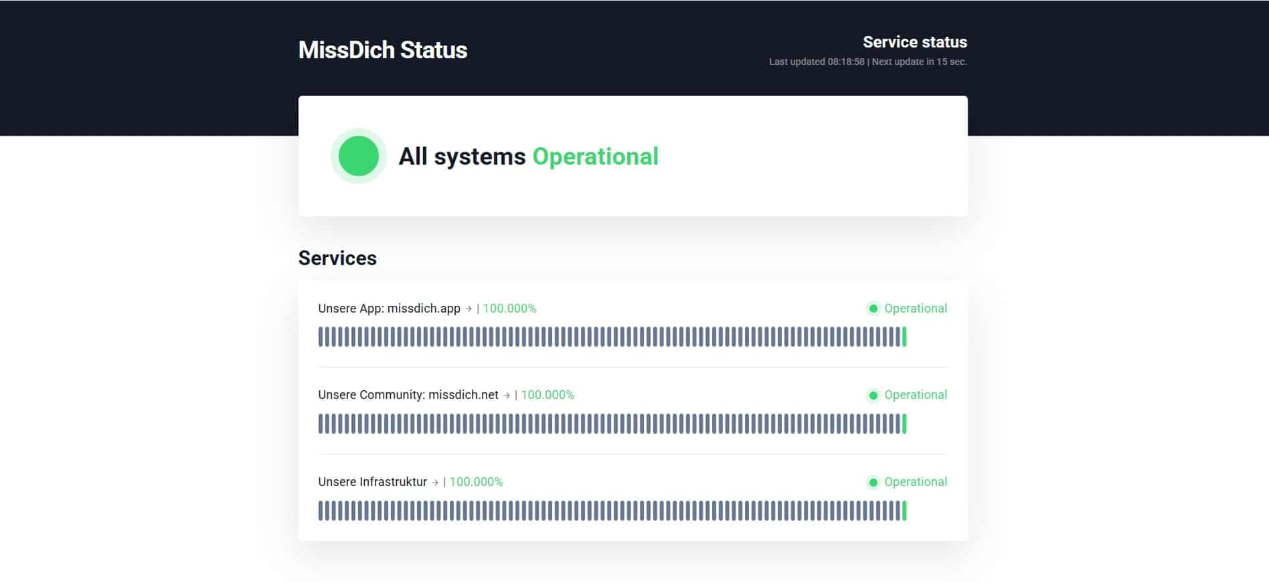Click arrow icon next to missdich.app
Image resolution: width=1269 pixels, height=583 pixels.
coord(469,309)
